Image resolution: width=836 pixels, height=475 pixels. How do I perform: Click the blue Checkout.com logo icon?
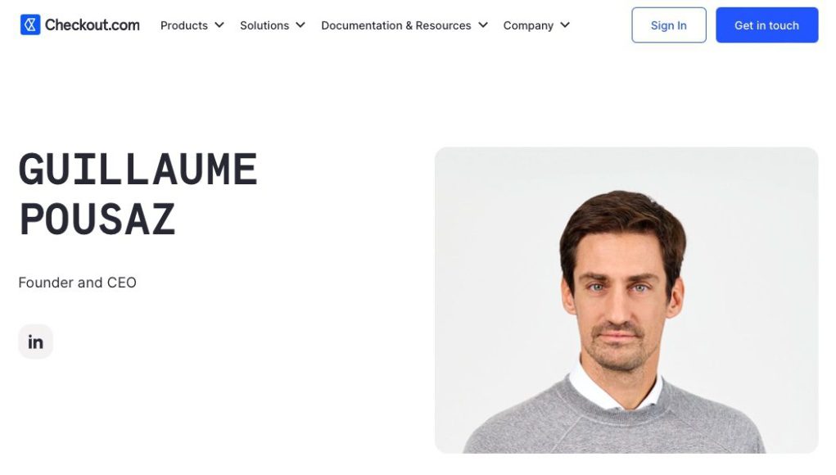tap(30, 25)
